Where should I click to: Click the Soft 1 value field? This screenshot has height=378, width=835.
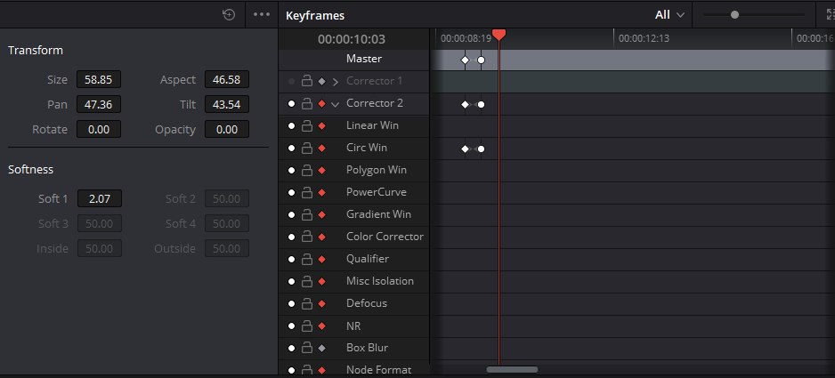pos(98,198)
